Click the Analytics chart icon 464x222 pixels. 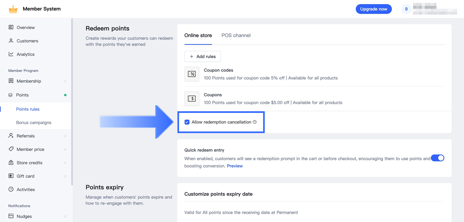coord(11,54)
